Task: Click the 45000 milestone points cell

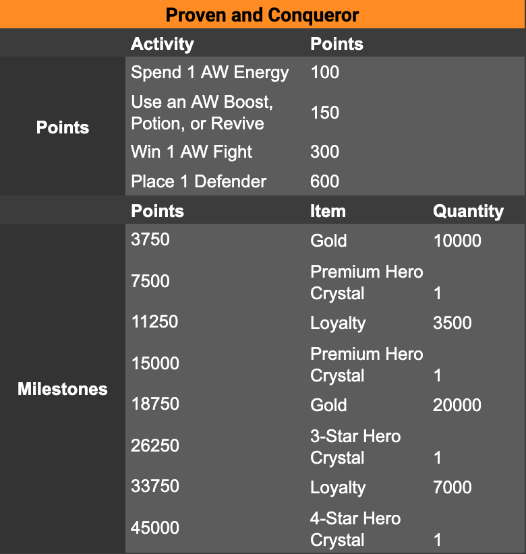Action: (155, 528)
